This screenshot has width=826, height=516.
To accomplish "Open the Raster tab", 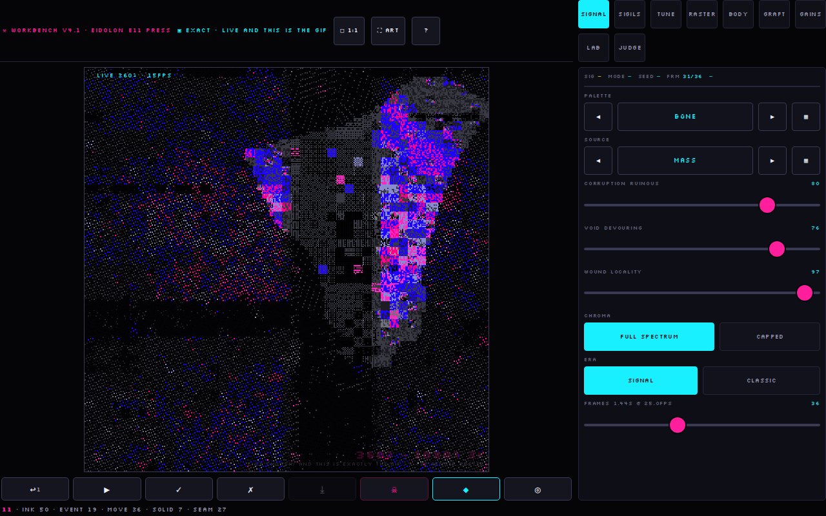I will (x=702, y=14).
